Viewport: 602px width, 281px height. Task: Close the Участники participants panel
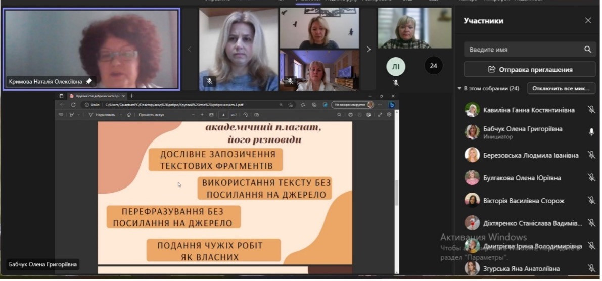(588, 20)
